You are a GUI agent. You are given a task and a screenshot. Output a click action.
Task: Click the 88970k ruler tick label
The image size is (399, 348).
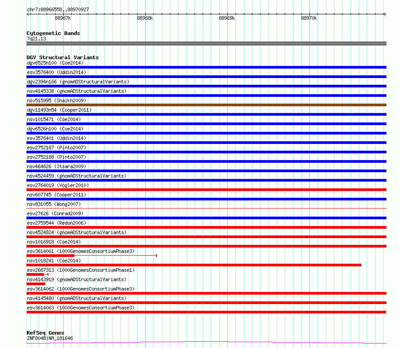click(309, 18)
